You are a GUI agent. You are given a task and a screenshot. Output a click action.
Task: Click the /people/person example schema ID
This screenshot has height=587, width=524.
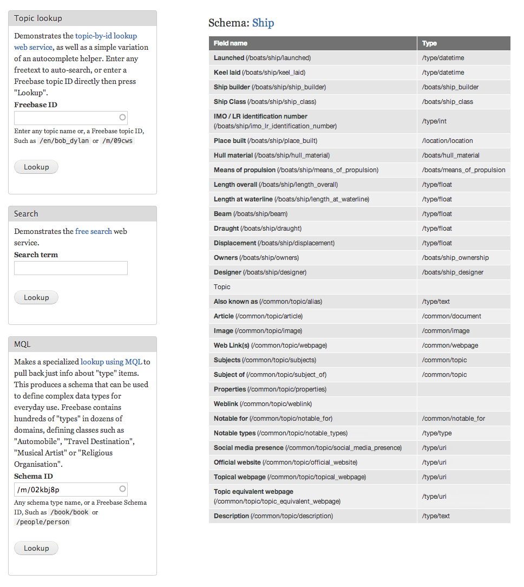tap(42, 521)
